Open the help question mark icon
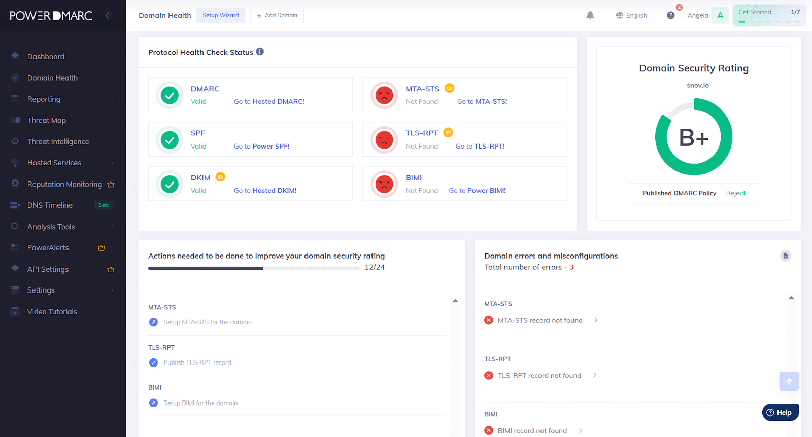Image resolution: width=812 pixels, height=437 pixels. (x=671, y=15)
